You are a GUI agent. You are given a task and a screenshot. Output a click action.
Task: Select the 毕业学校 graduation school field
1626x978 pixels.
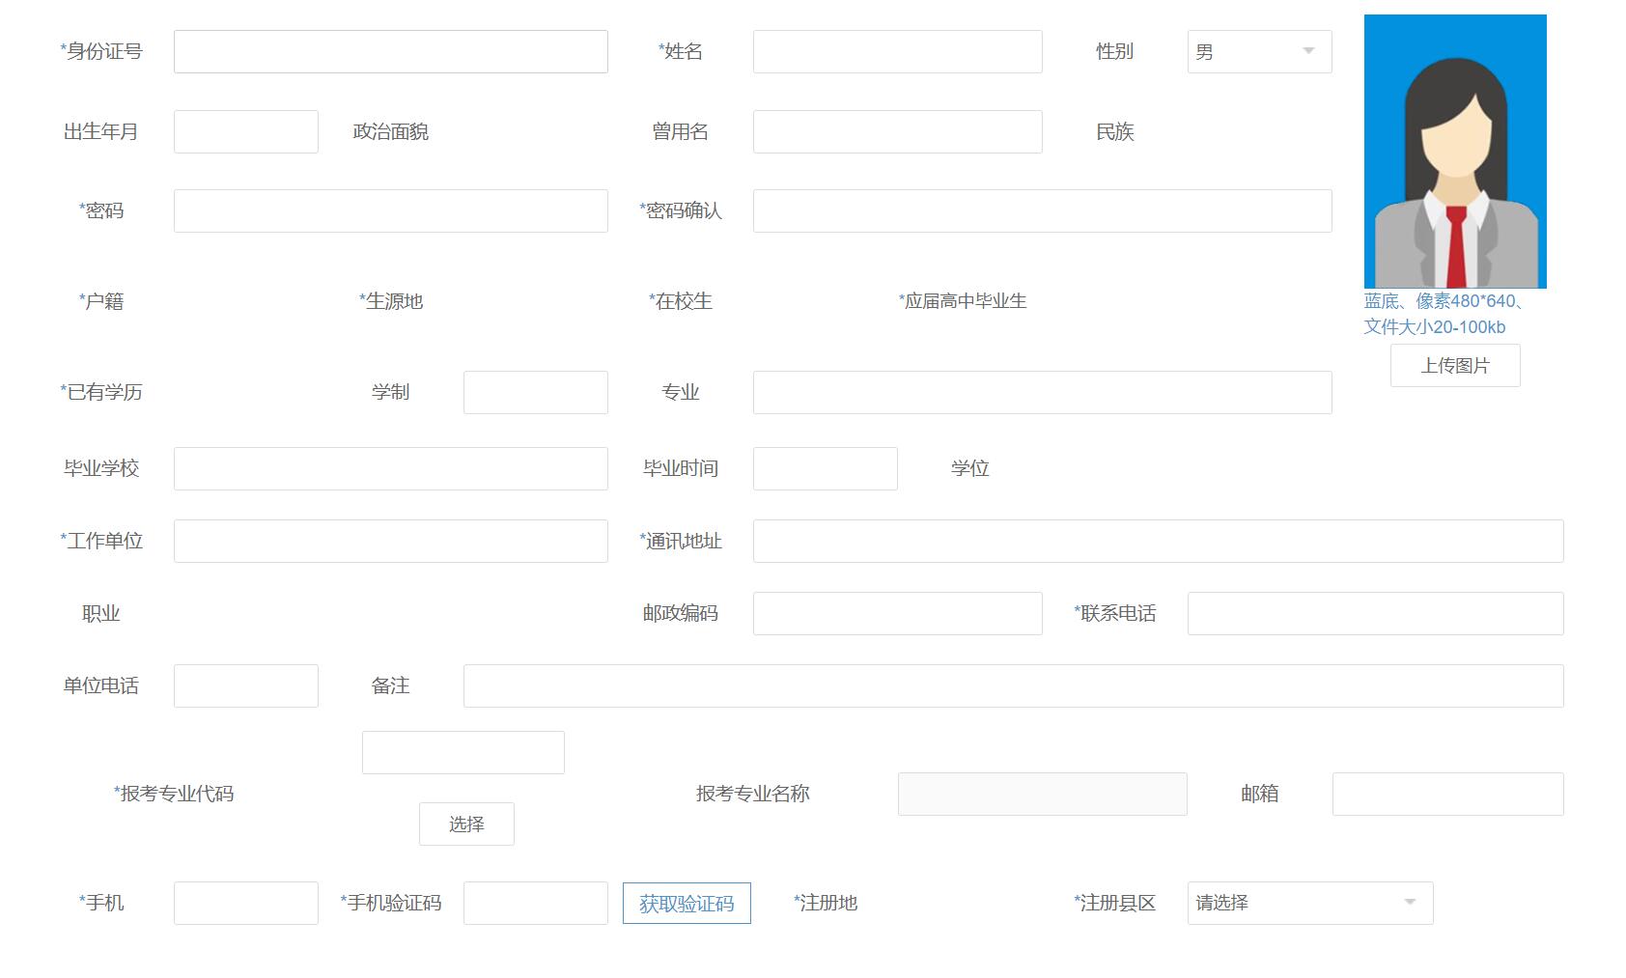tap(389, 467)
